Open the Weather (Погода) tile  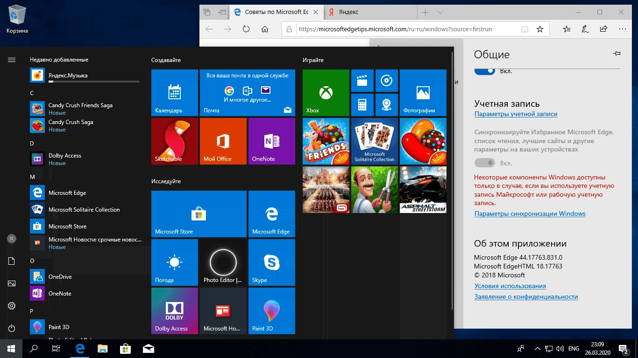175,262
